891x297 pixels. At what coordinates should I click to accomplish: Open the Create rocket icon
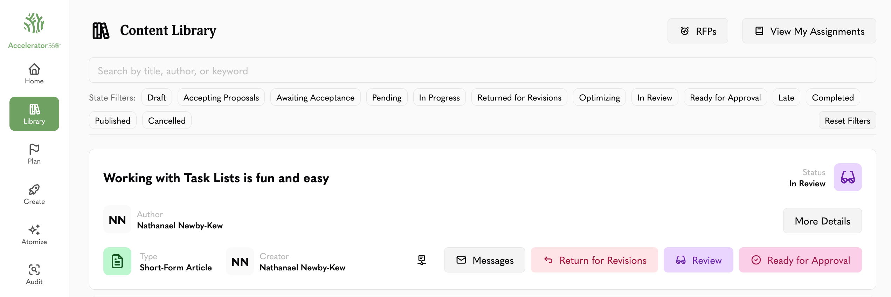click(34, 189)
